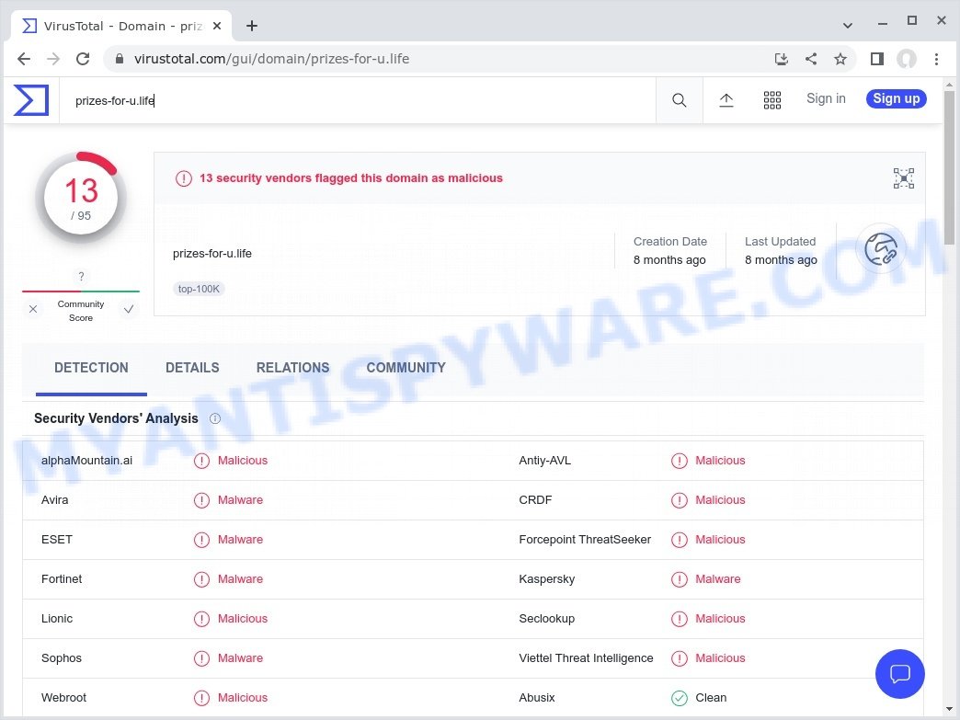Share this page via share icon

pos(811,59)
